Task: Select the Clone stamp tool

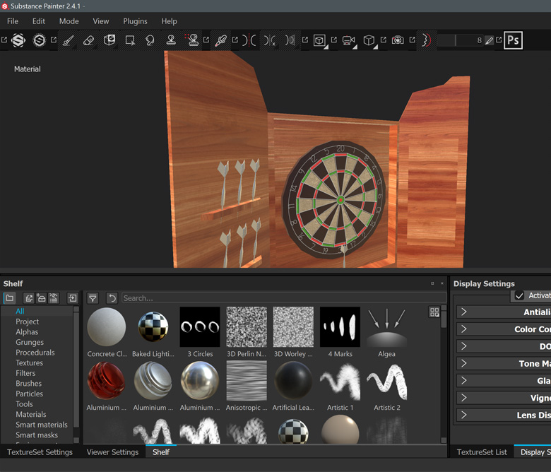Action: coord(171,40)
